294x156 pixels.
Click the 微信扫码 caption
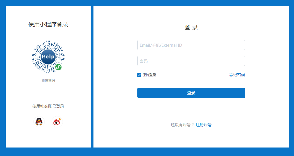(x=48, y=81)
